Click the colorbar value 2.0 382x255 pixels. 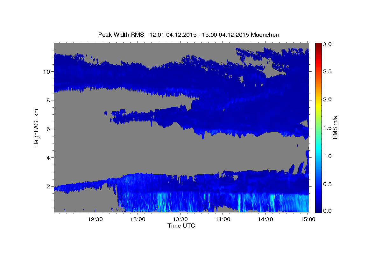click(x=328, y=100)
